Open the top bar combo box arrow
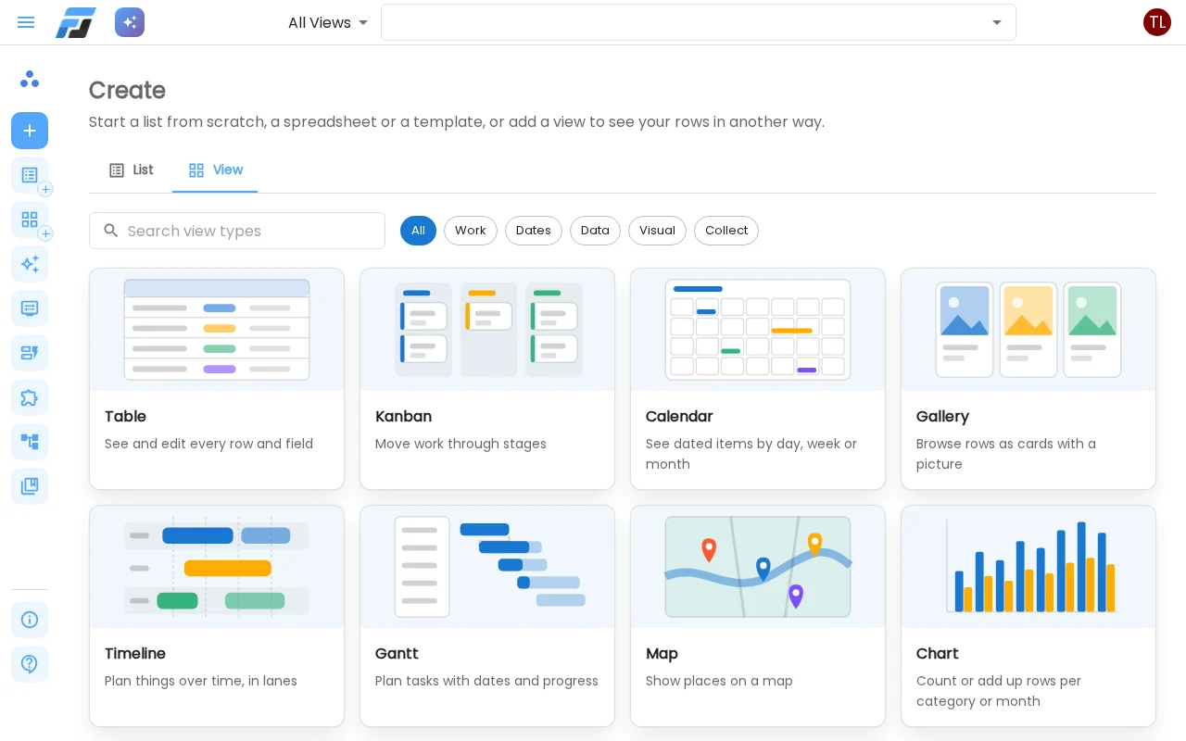 997,22
